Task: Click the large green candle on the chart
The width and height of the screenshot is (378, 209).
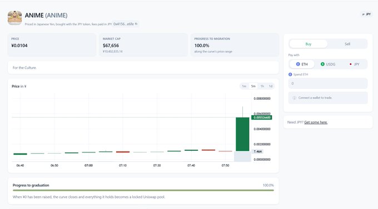Action: [242, 134]
